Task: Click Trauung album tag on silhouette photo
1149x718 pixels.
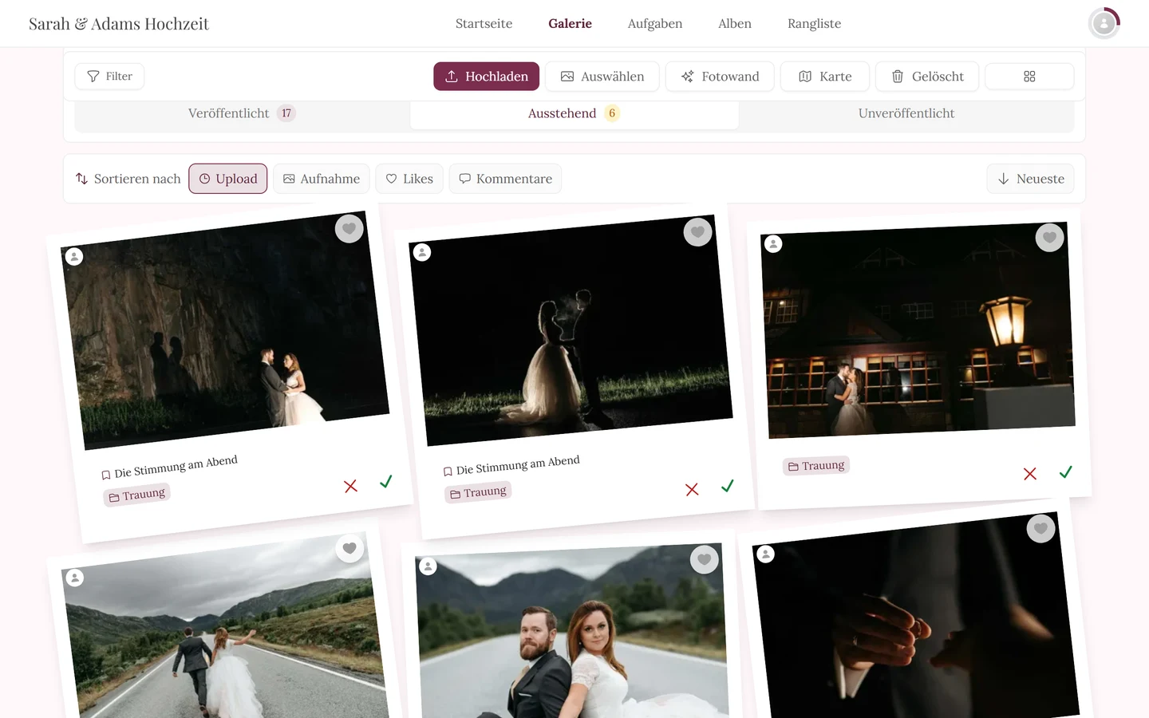Action: [x=478, y=492]
